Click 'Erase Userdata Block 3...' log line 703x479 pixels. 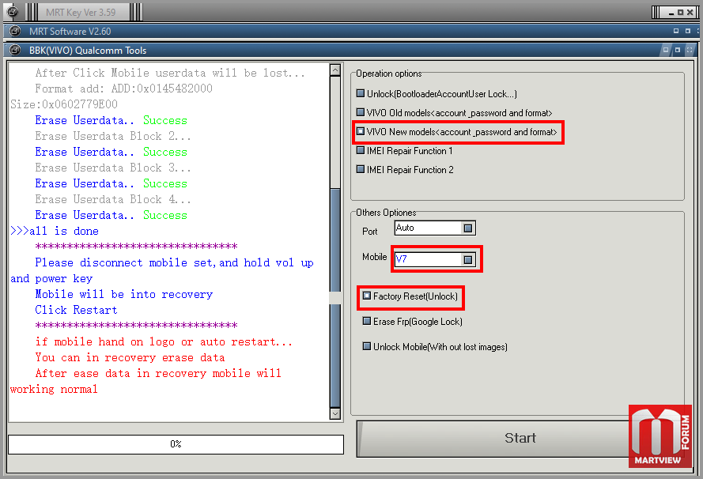[113, 168]
